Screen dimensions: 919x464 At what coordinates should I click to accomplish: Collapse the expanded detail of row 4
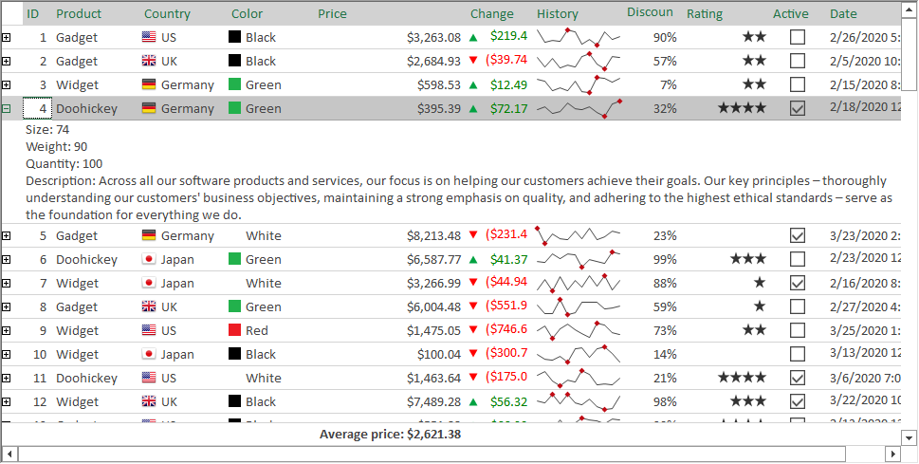point(7,108)
